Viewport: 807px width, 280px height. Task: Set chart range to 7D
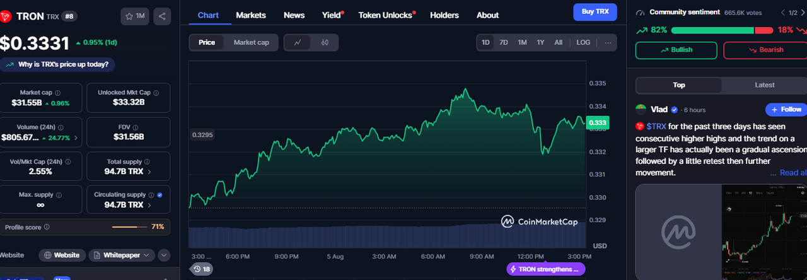coord(504,42)
